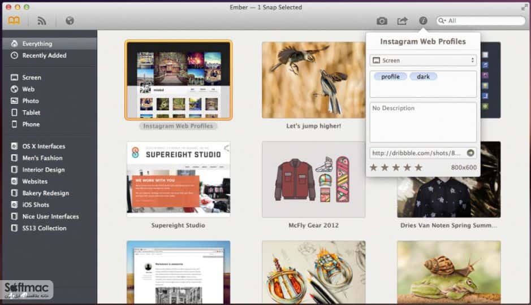This screenshot has height=305, width=531.
Task: Click the camera snap icon
Action: (382, 21)
